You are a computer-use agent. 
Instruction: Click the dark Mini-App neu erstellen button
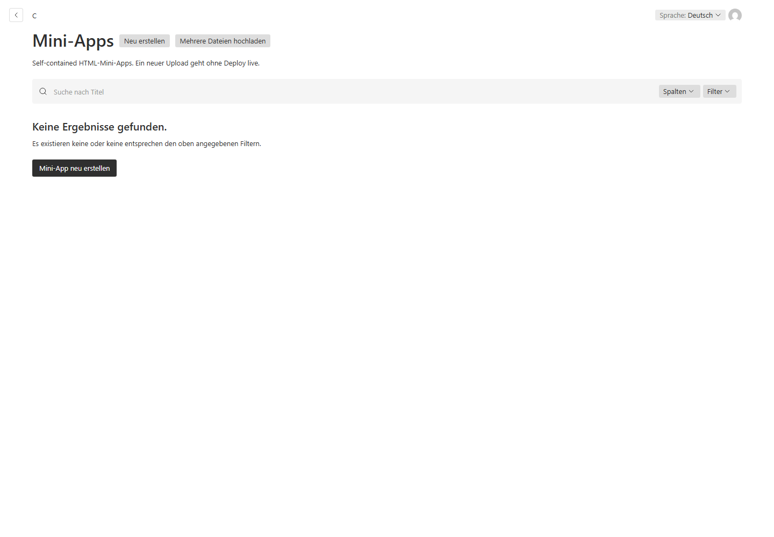74,168
